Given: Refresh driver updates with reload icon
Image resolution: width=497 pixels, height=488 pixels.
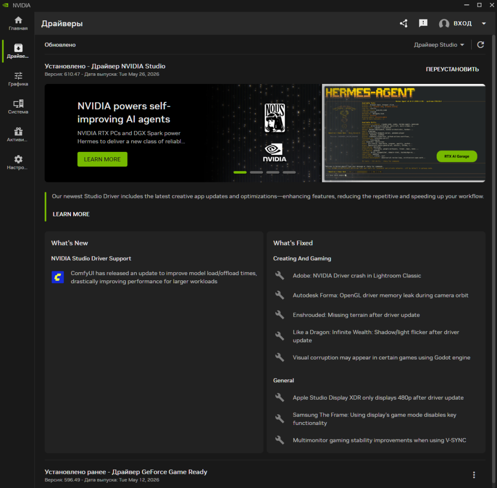Looking at the screenshot, I should tap(480, 45).
